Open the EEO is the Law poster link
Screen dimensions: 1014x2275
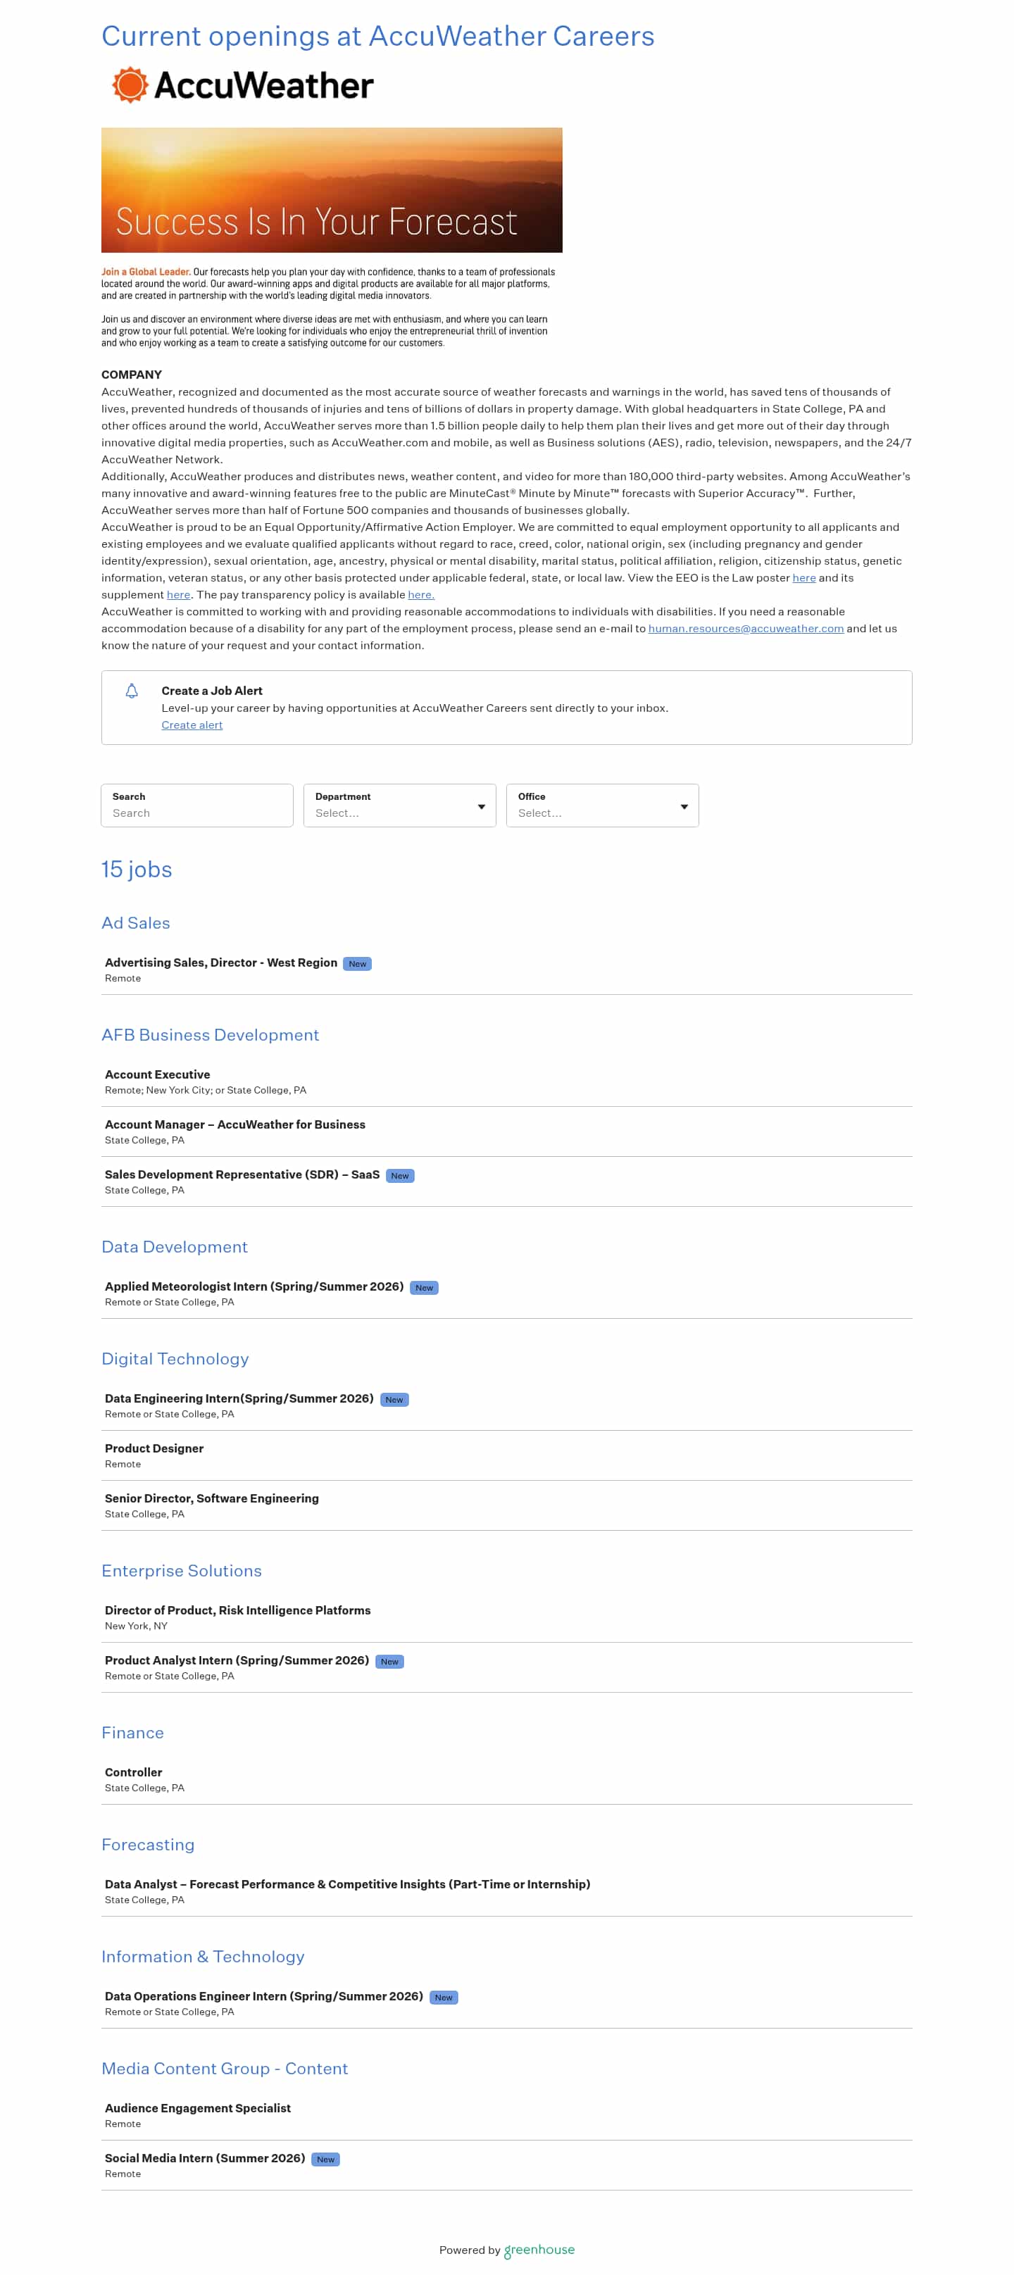803,577
